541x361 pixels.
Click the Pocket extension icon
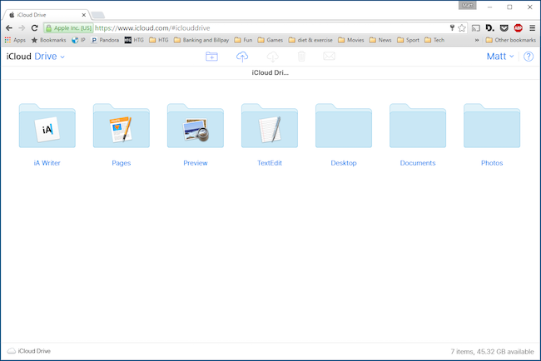pyautogui.click(x=504, y=28)
